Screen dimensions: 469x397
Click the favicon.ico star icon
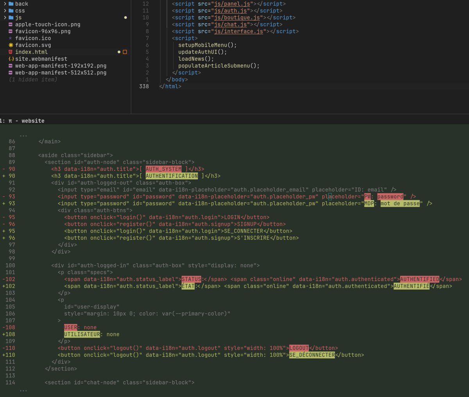(x=11, y=38)
